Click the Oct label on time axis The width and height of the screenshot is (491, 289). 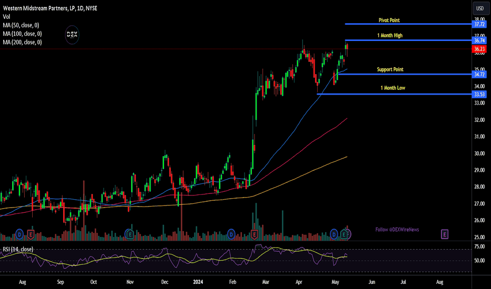(93, 282)
